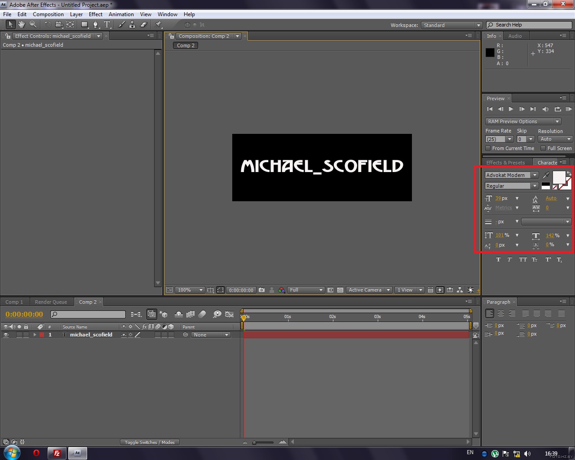Select the Puppet Pin tool
Viewport: 575px width, 460px height.
159,25
